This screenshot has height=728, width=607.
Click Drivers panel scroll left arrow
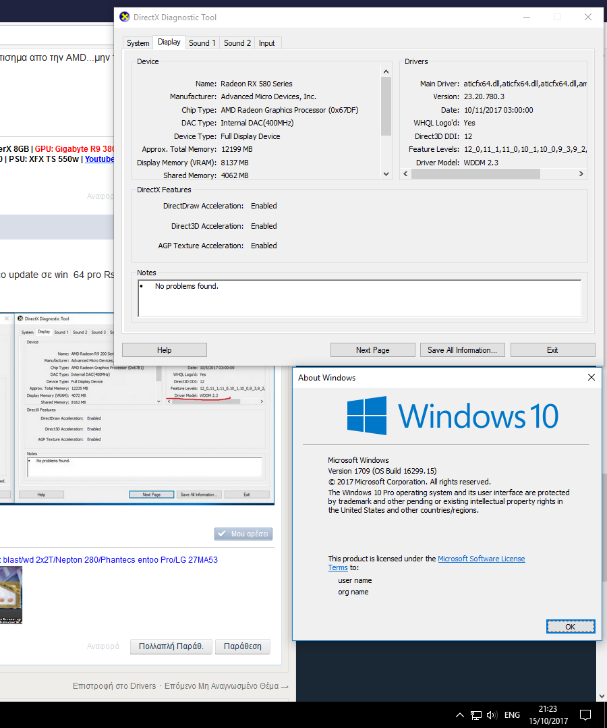[405, 173]
